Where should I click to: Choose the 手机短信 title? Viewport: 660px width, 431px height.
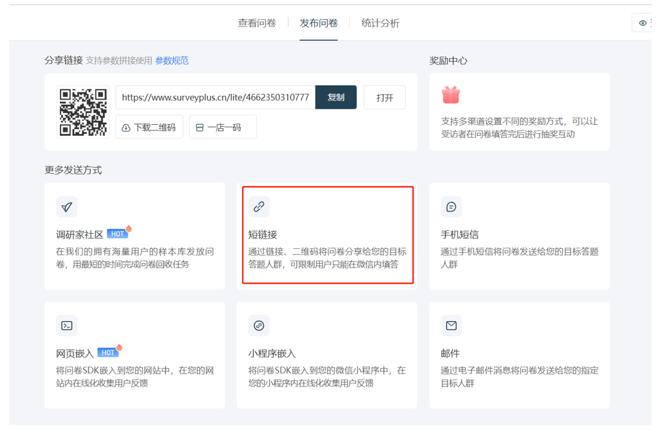click(x=460, y=235)
